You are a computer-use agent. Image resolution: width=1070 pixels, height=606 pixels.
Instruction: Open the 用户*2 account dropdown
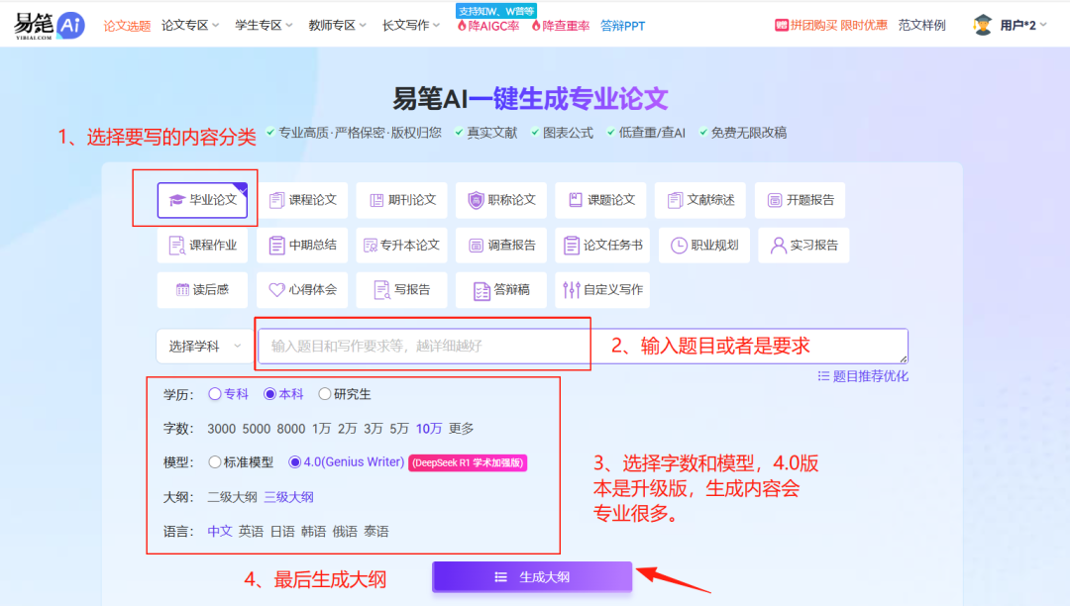coord(1022,25)
